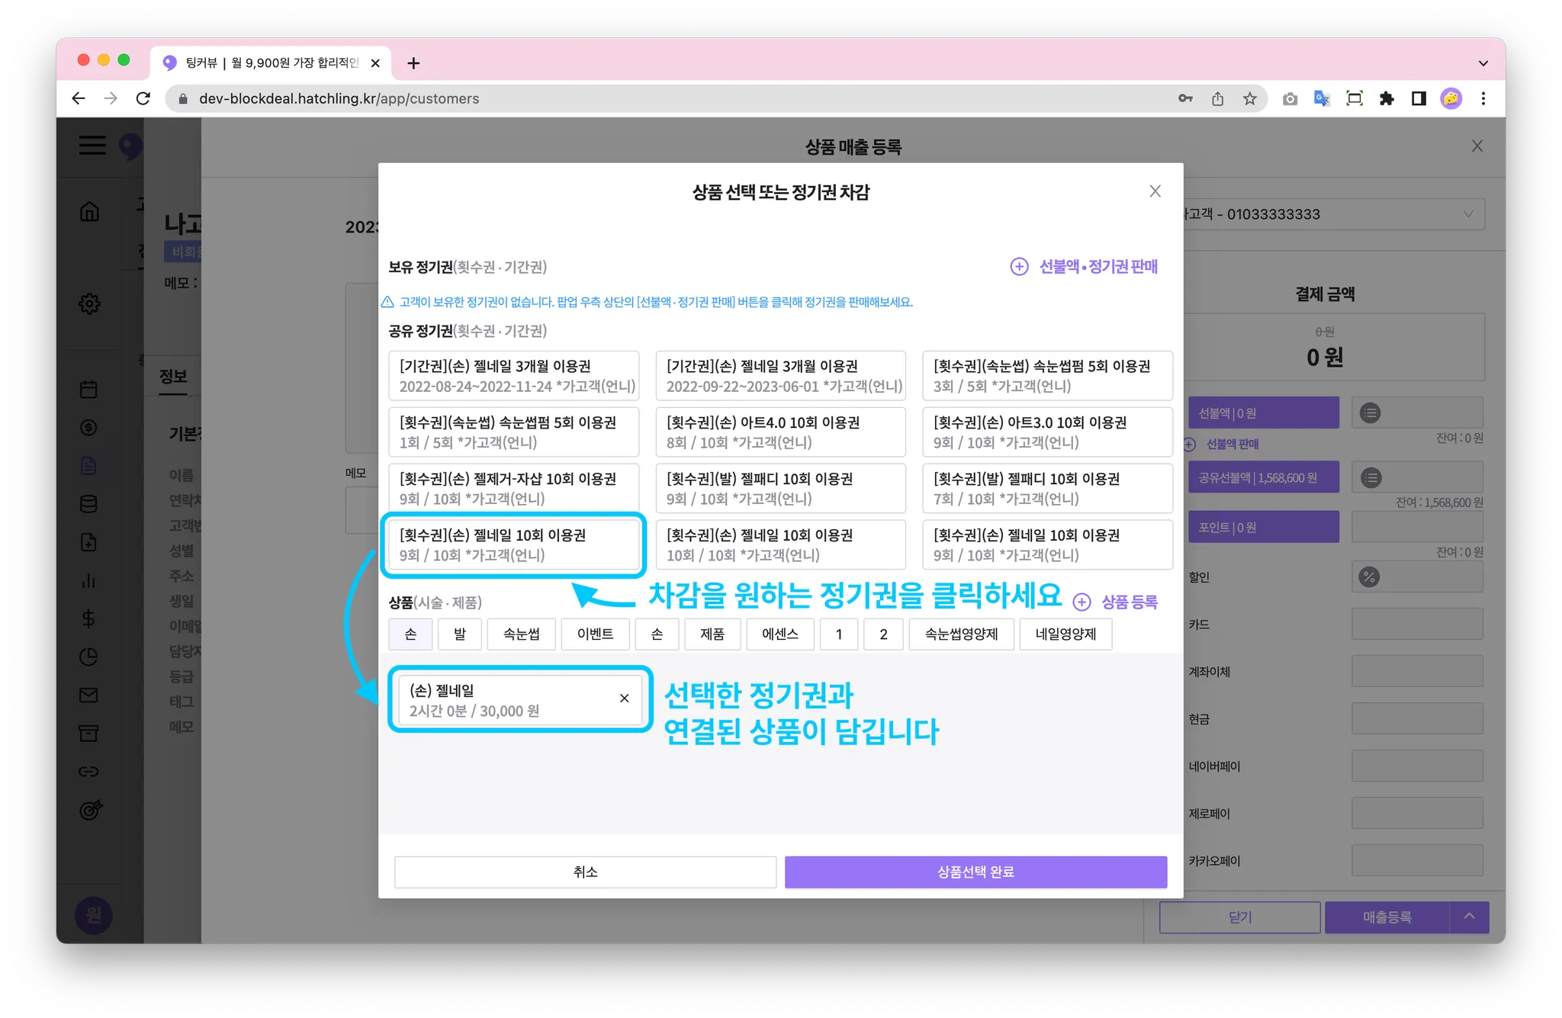Select the 네일영양제 category tab
Viewport: 1562px width, 1018px height.
pyautogui.click(x=1065, y=634)
